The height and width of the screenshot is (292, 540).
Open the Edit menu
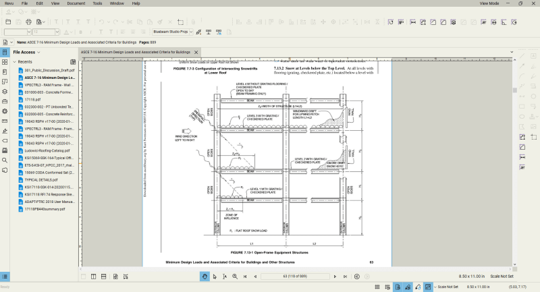tap(40, 3)
